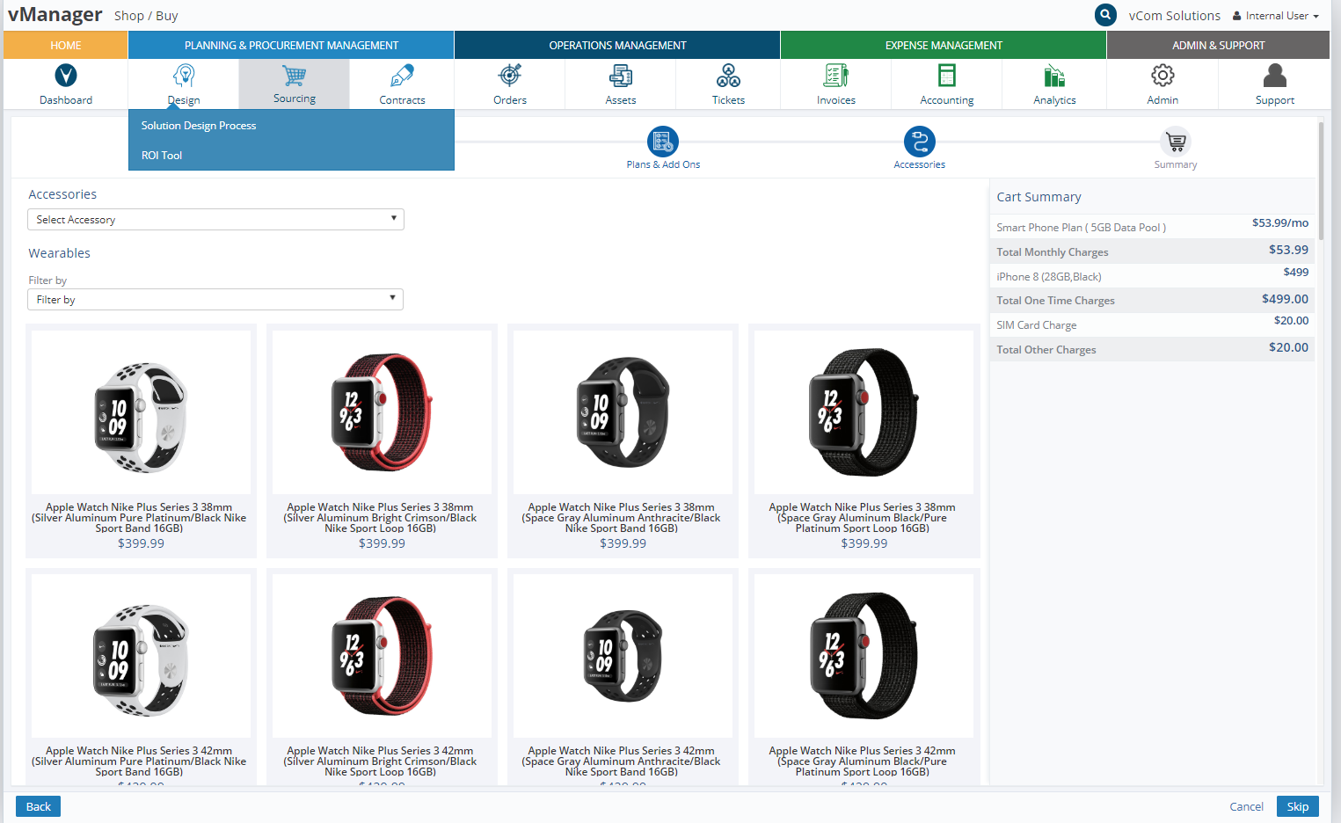
Task: Open the Sourcing cart icon
Action: click(295, 76)
